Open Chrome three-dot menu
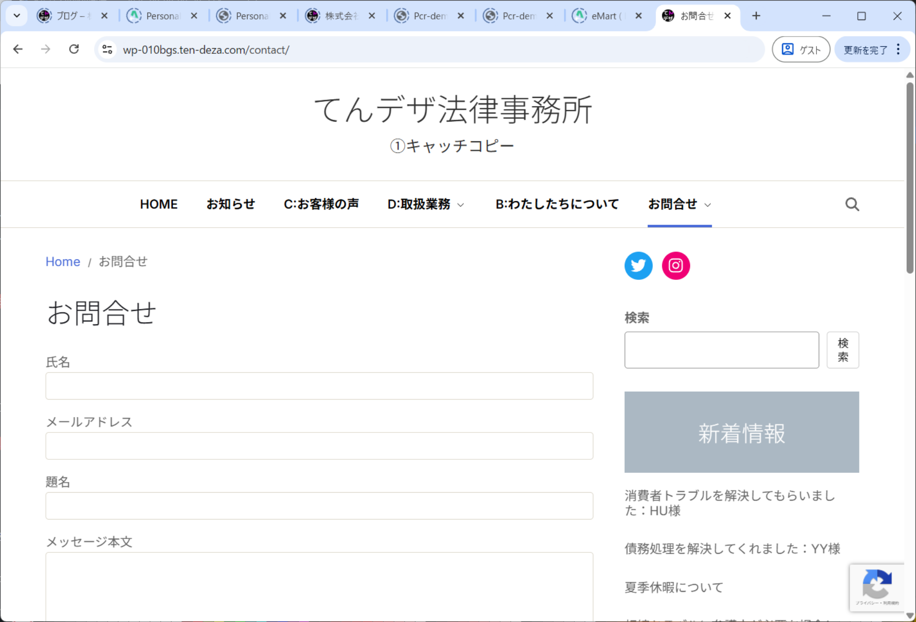Image resolution: width=916 pixels, height=622 pixels. [x=898, y=49]
